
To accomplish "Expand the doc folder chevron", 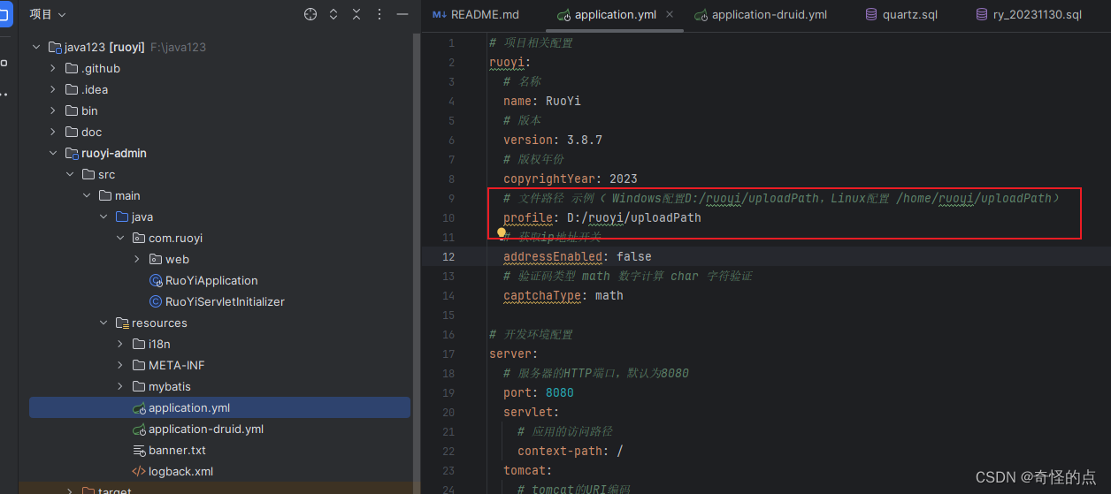I will (53, 132).
